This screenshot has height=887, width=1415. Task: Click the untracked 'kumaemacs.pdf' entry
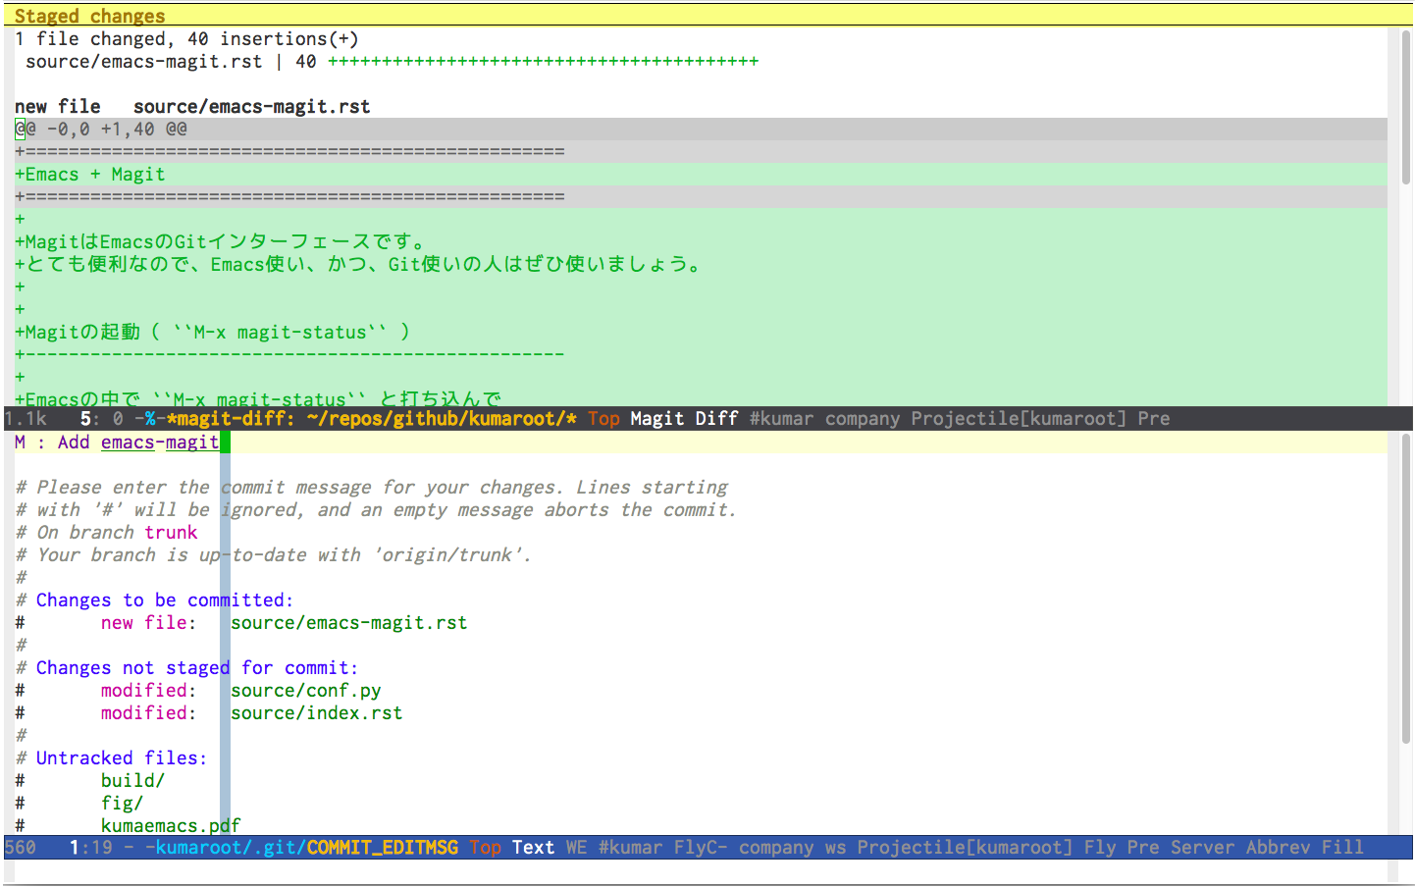(x=171, y=825)
